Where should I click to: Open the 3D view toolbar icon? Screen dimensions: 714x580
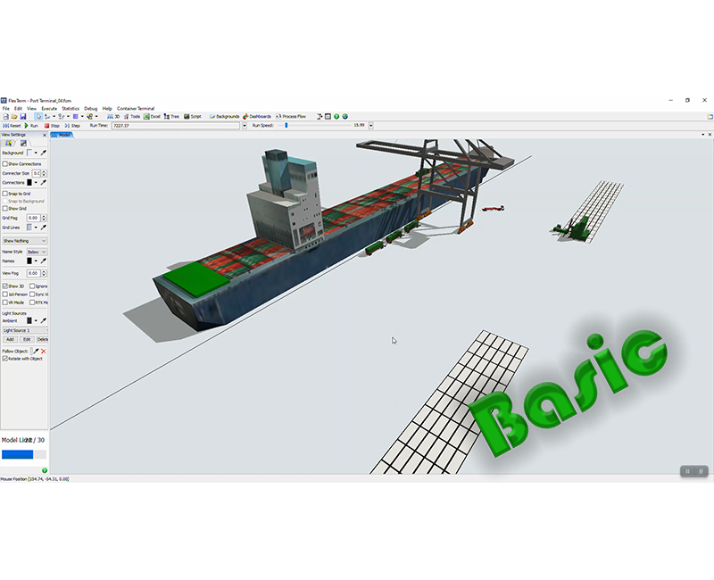click(x=114, y=116)
